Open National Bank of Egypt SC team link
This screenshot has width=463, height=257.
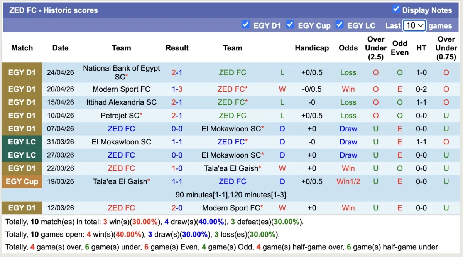[x=121, y=72]
